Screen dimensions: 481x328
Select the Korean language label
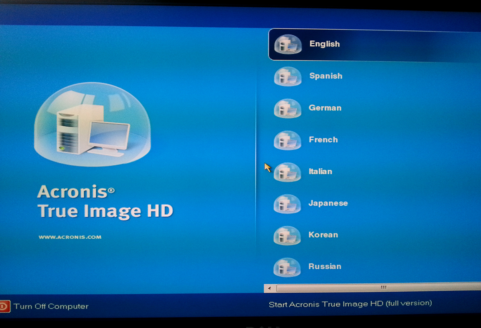[323, 235]
